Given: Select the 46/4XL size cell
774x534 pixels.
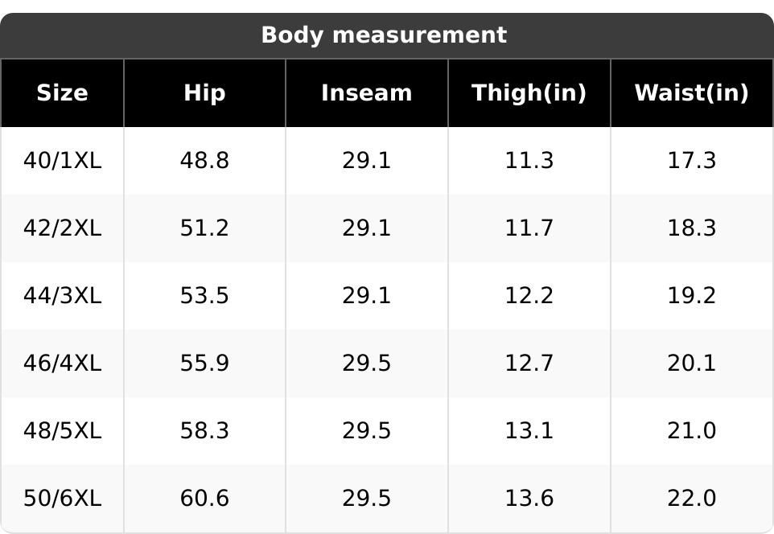Looking at the screenshot, I should tap(62, 364).
